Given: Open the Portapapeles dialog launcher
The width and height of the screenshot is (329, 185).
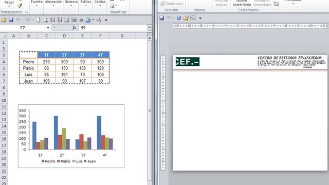Looking at the screenshot, I should pos(26,12).
